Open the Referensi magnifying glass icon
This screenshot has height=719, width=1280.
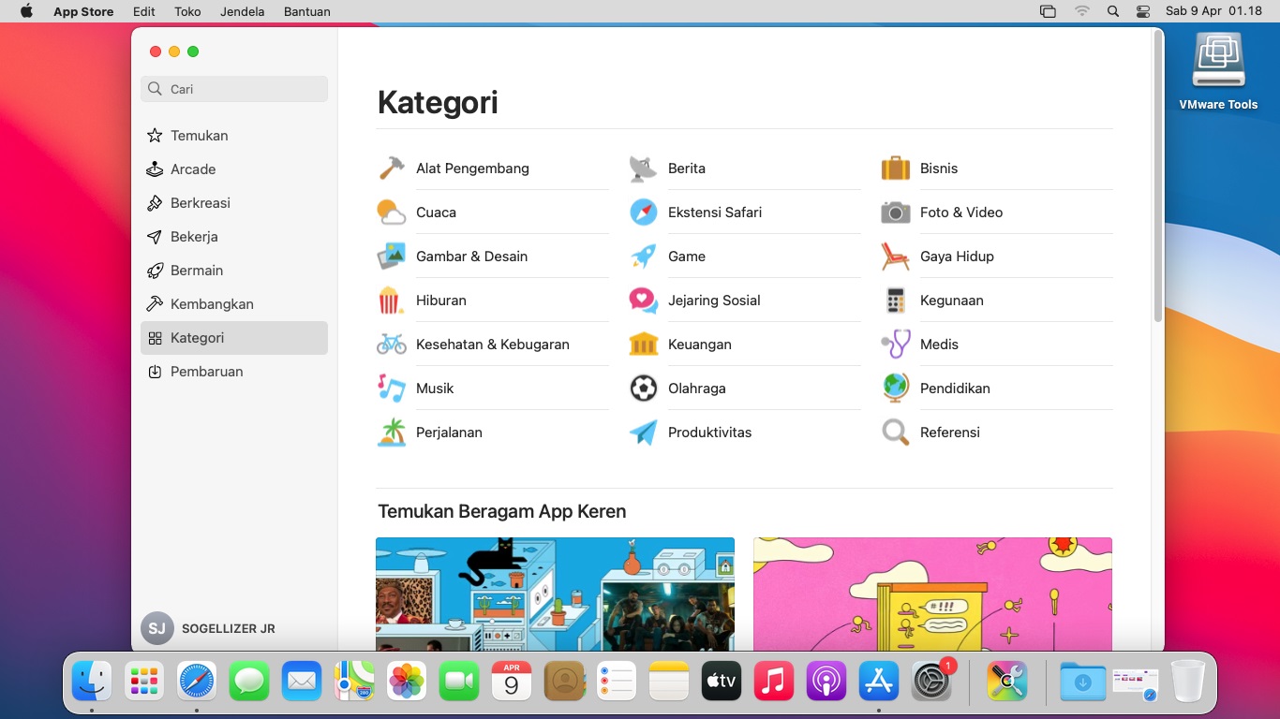tap(896, 433)
